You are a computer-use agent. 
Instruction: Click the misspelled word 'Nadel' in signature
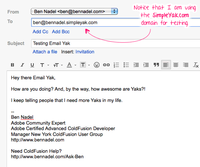[27, 117]
